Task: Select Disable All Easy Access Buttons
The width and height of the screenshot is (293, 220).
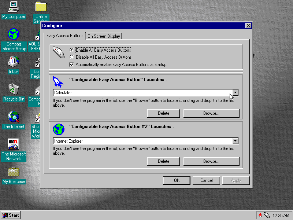Action: pyautogui.click(x=72, y=57)
